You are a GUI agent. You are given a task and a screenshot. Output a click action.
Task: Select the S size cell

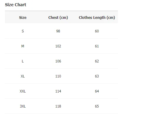(x=23, y=31)
